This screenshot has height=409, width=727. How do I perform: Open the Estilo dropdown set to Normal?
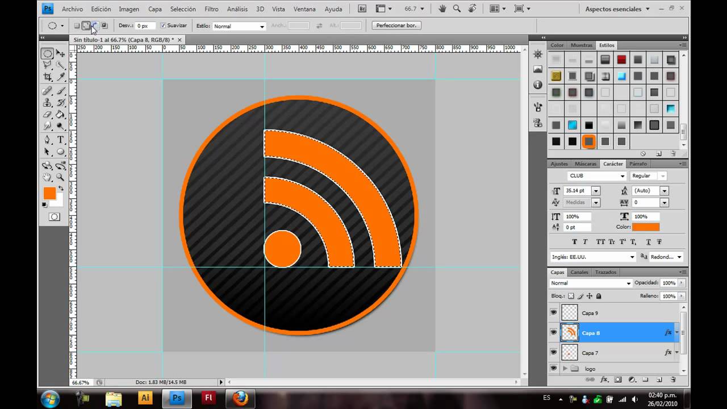(x=239, y=26)
